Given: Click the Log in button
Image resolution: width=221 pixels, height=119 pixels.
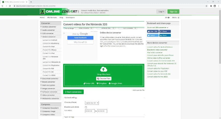Looking at the screenshot, I should [x=161, y=11].
